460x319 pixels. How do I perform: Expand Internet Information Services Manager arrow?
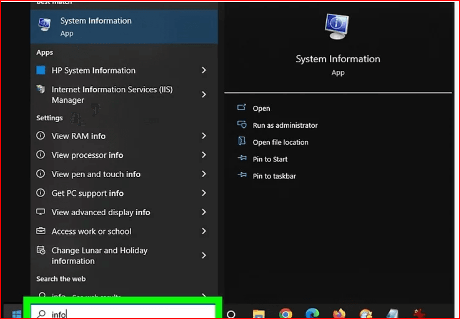[x=204, y=94]
